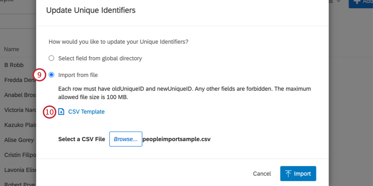This screenshot has height=186, width=373.
Task: Open the CSV Template link
Action: pyautogui.click(x=86, y=112)
